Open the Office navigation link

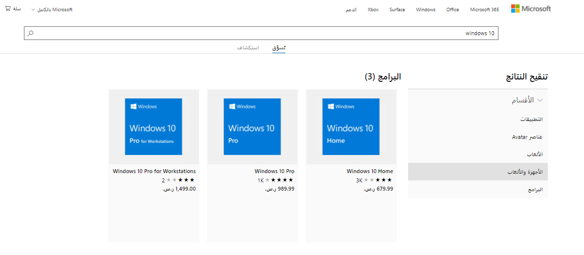click(453, 10)
